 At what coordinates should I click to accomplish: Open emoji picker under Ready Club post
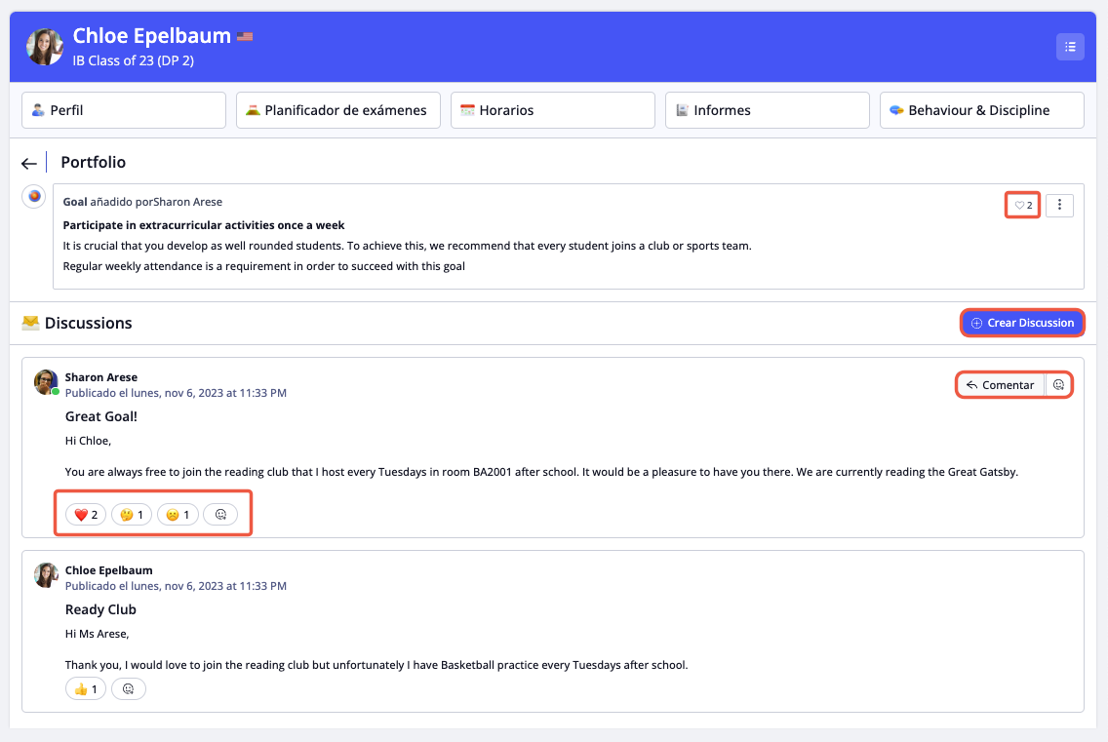(129, 689)
